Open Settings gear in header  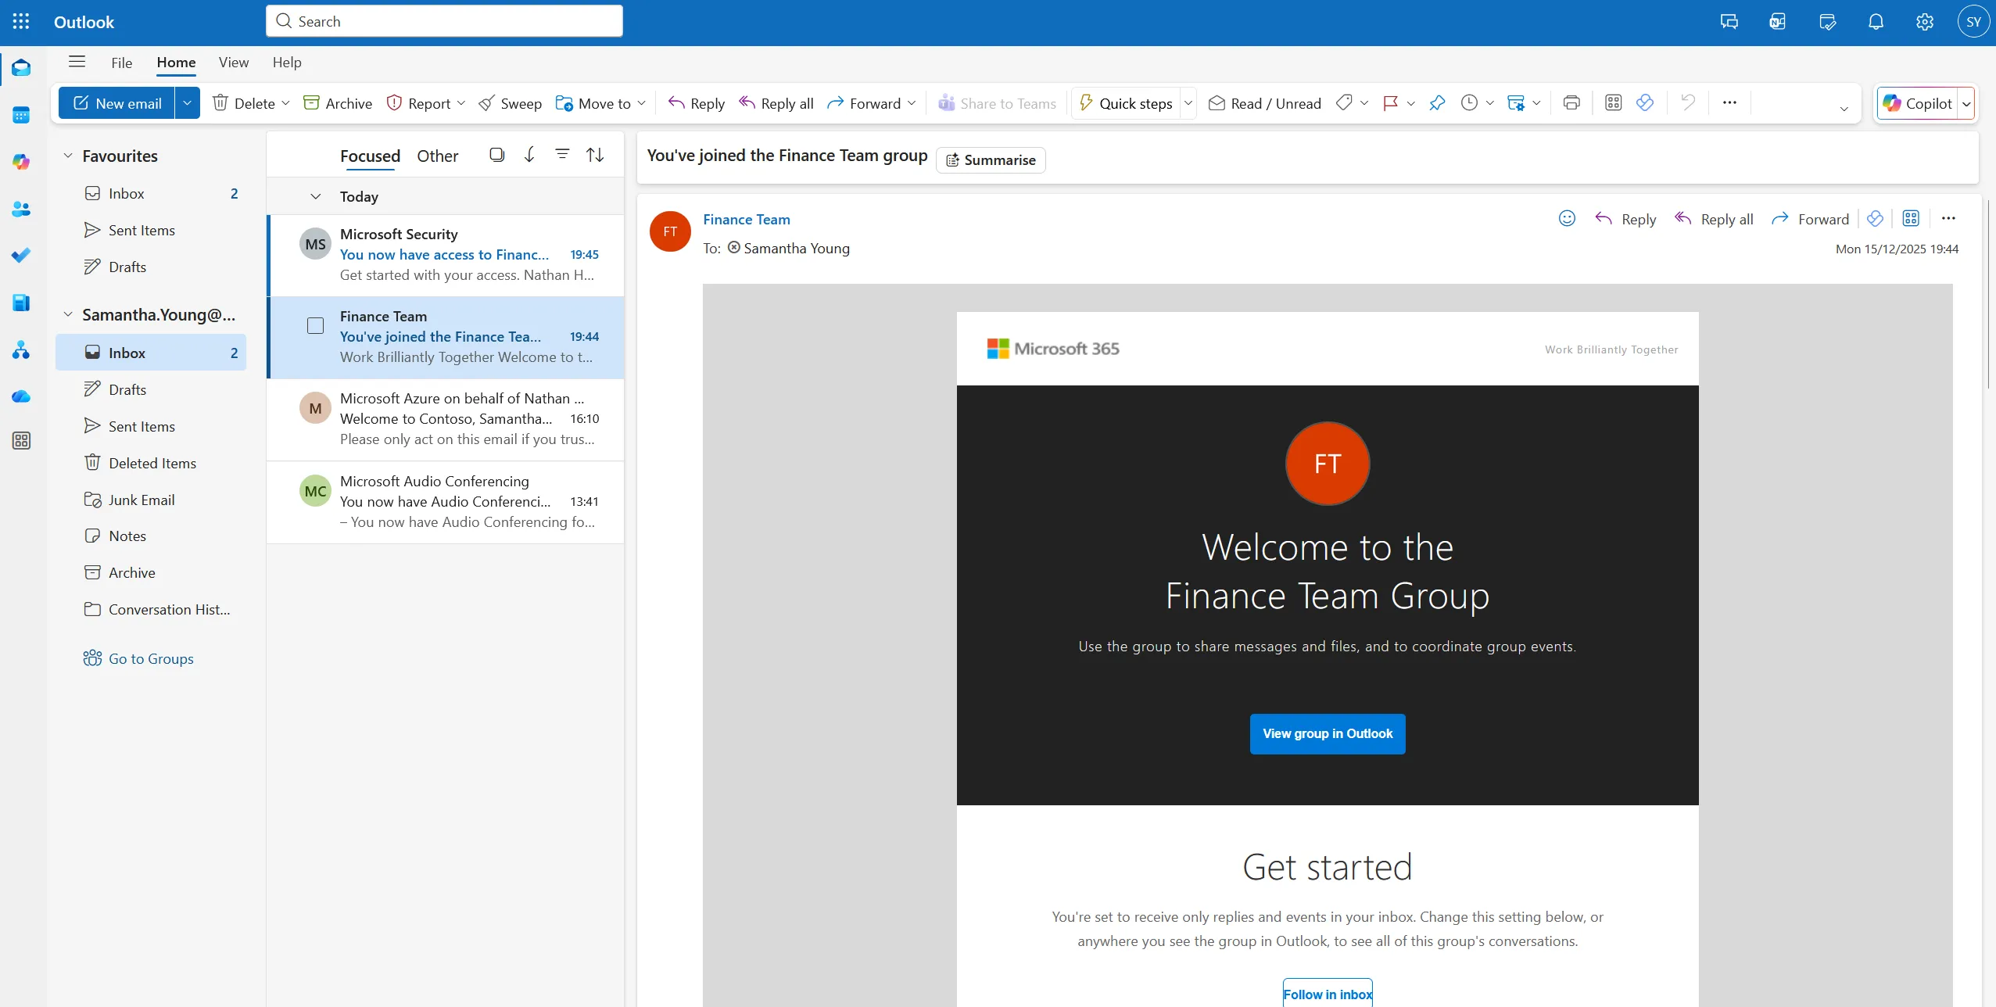click(1925, 22)
